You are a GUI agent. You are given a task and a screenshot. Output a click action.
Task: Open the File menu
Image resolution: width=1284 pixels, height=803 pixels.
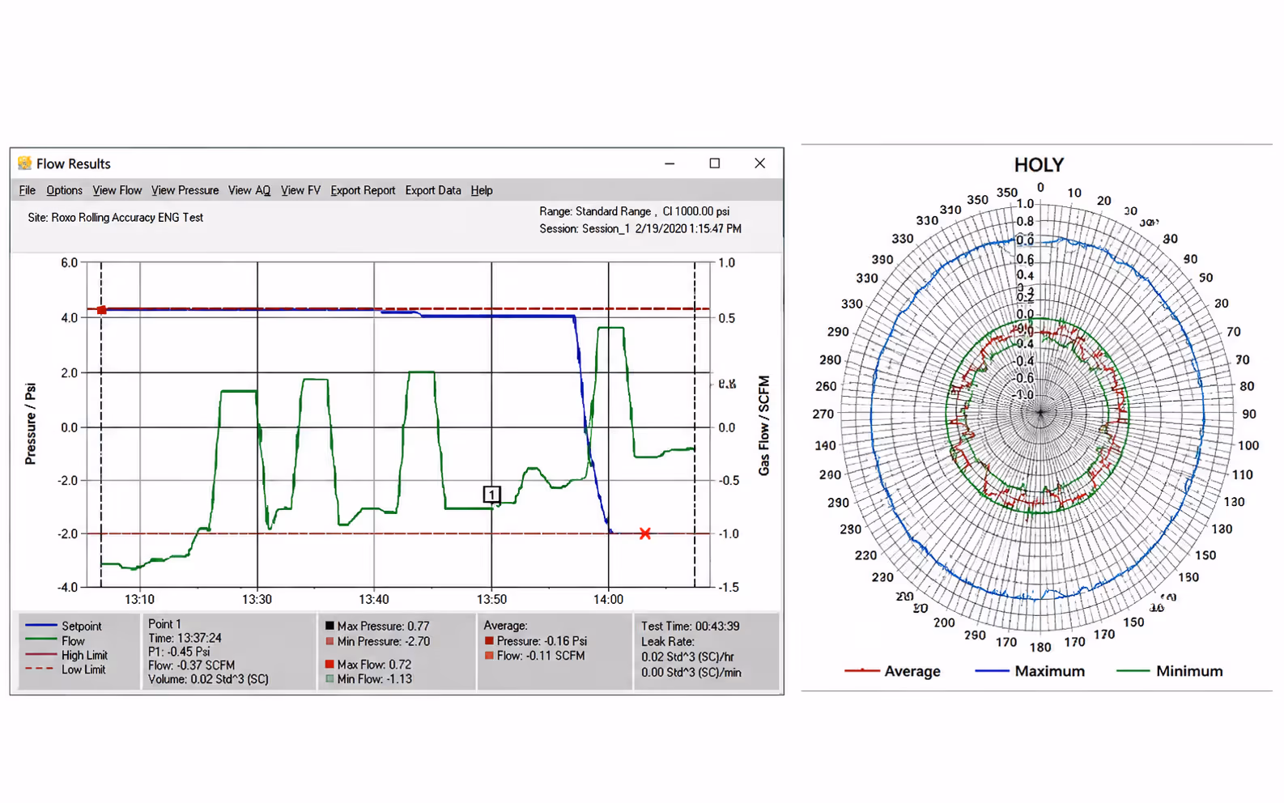[28, 190]
